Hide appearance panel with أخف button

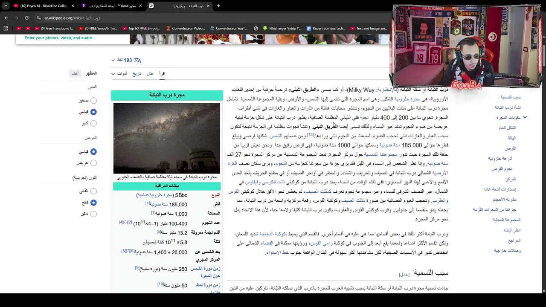tap(75, 73)
